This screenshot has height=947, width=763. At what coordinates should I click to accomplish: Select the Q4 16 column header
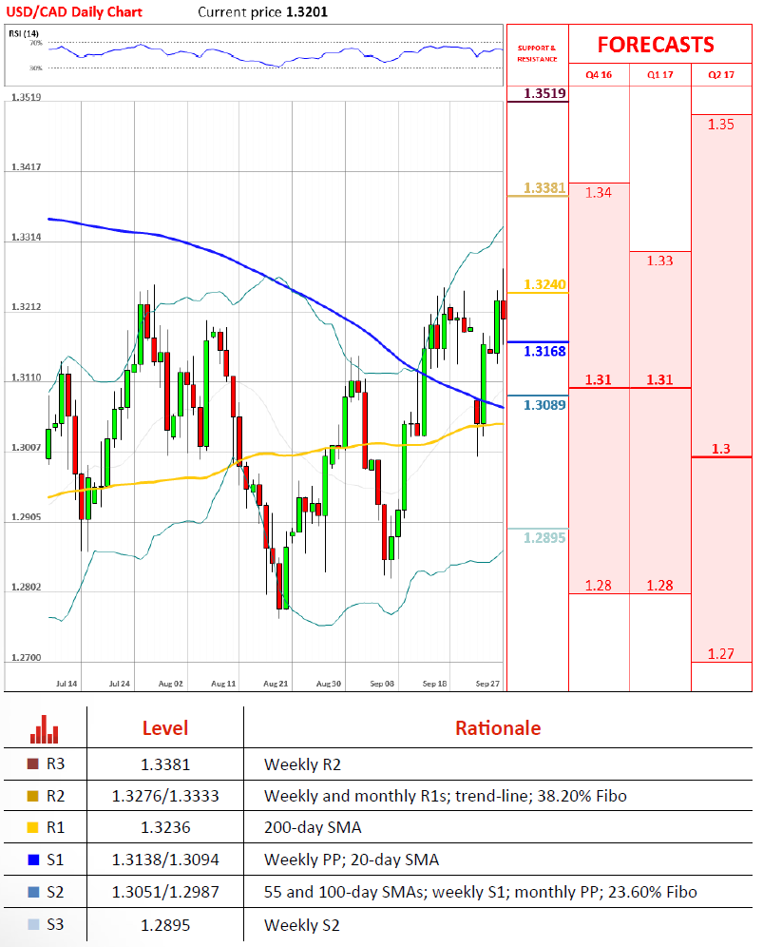coord(599,75)
